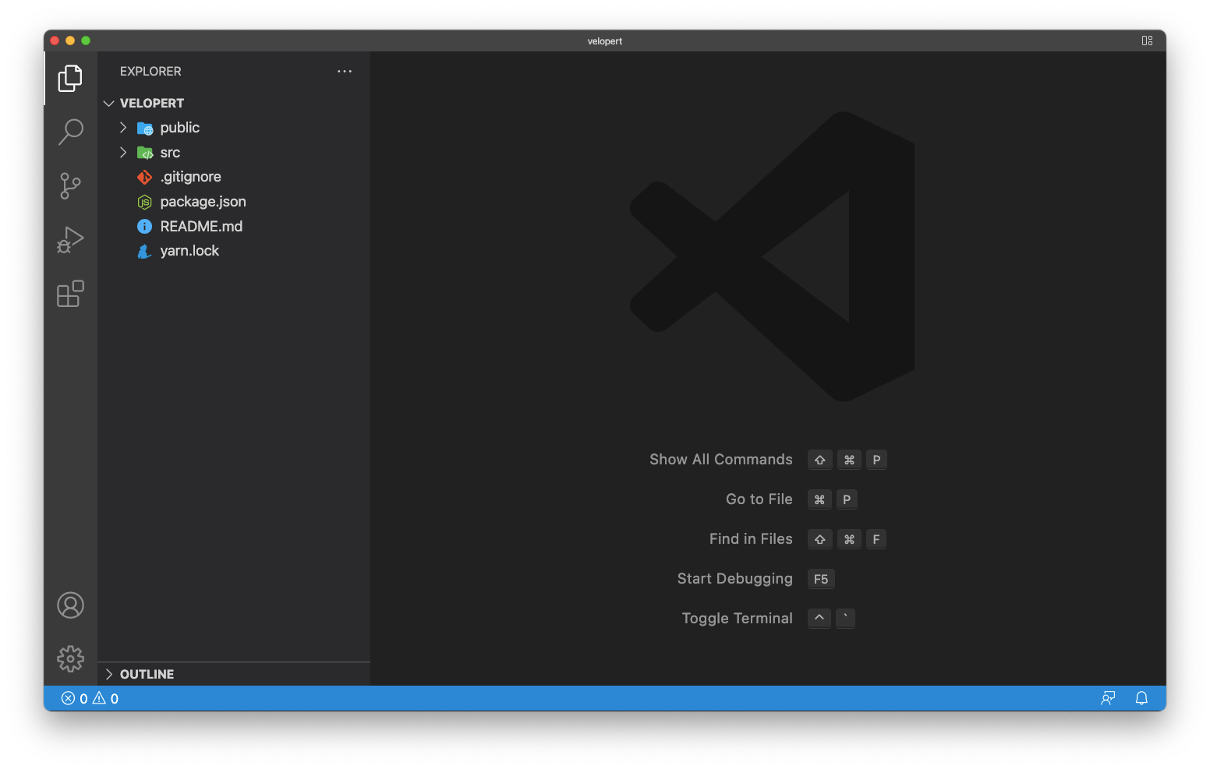The height and width of the screenshot is (769, 1210).
Task: Open the Extensions view icon
Action: (x=70, y=294)
